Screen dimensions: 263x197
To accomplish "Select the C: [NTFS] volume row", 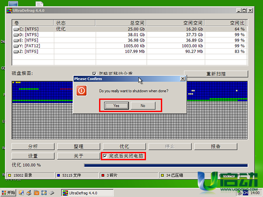I will coord(129,29).
